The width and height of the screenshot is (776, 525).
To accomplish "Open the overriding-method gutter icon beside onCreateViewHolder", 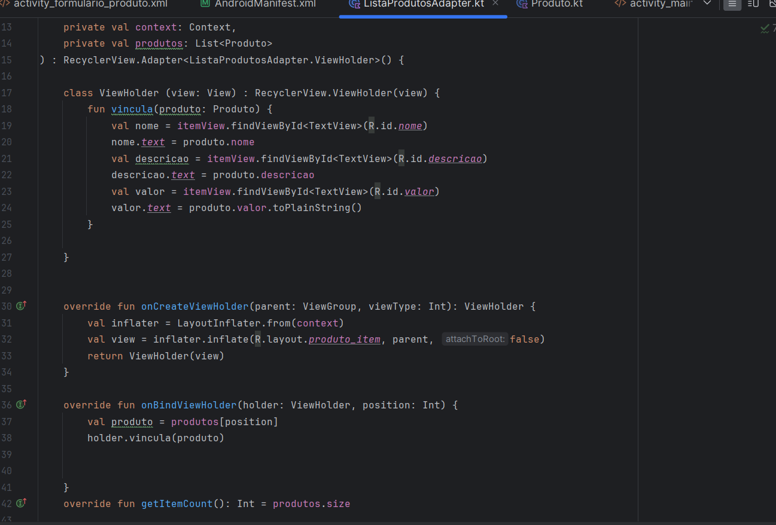I will [21, 306].
